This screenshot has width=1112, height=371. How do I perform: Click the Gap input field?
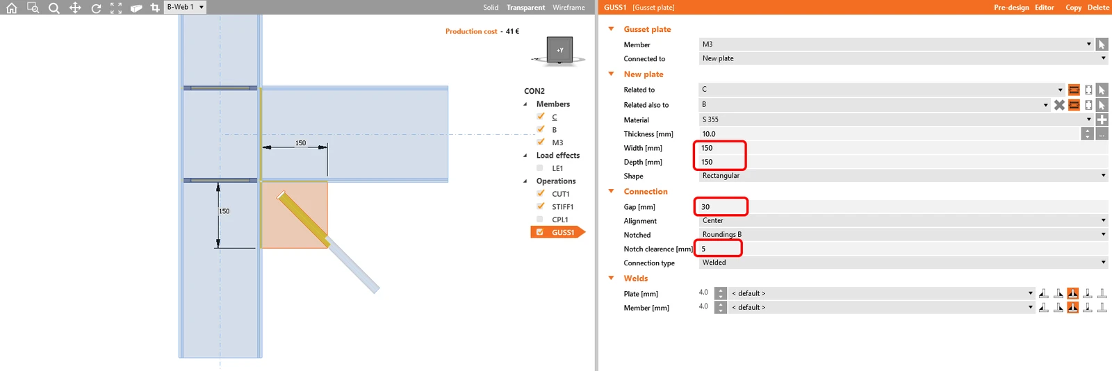click(x=903, y=207)
